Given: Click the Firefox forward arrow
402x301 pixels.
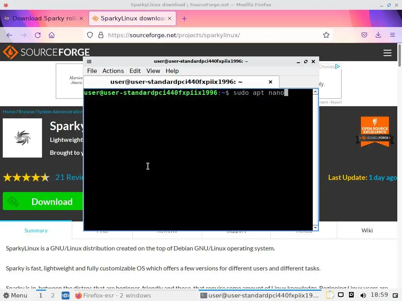Looking at the screenshot, I should coord(23,35).
